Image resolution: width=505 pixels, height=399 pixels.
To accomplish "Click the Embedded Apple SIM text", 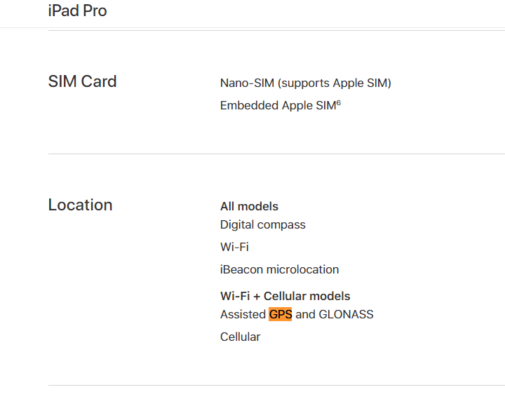I will [278, 106].
